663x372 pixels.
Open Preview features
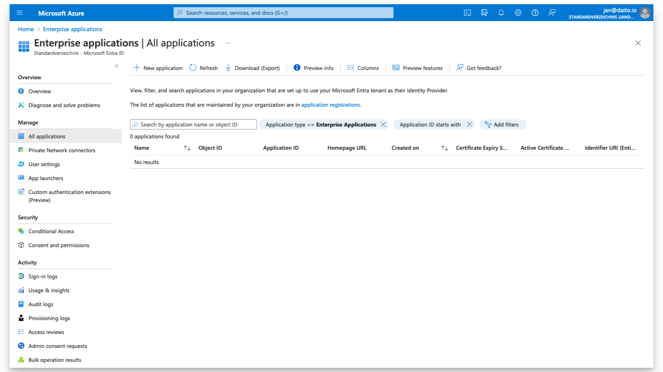[417, 68]
